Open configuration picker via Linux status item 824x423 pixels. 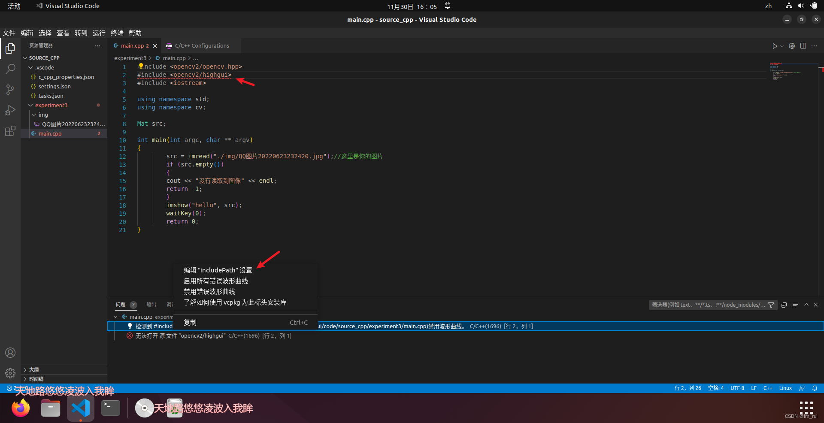tap(785, 388)
